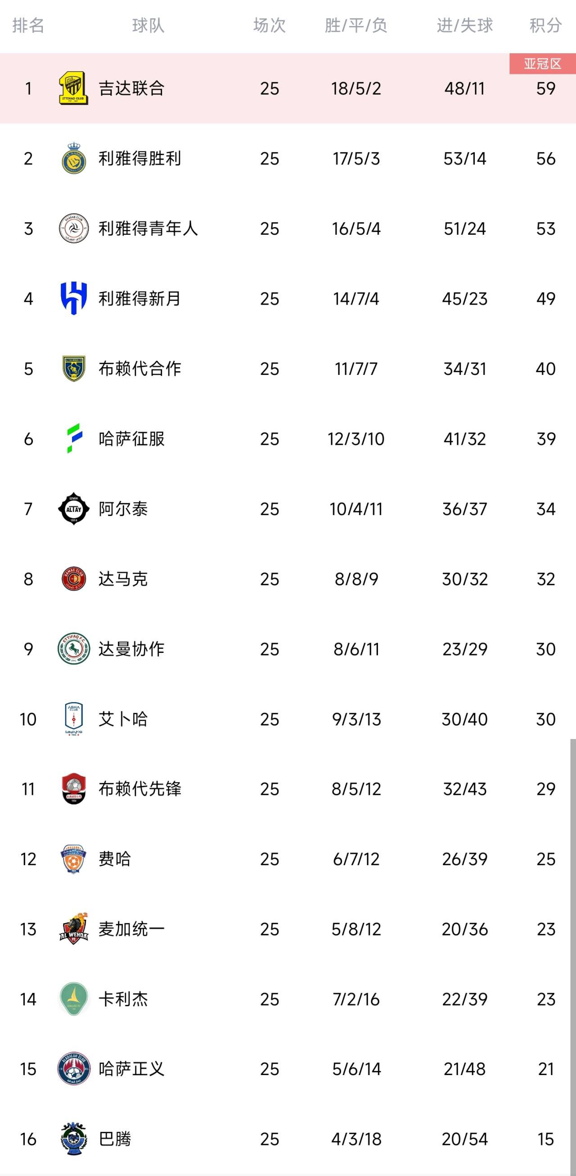Select the black Altay badge icon
This screenshot has width=576, height=1176.
[x=73, y=509]
